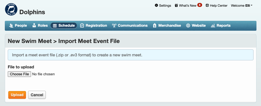Screen dimensions: 261x106
Task: Click the red notification badge showing 8
Action: click(200, 5)
